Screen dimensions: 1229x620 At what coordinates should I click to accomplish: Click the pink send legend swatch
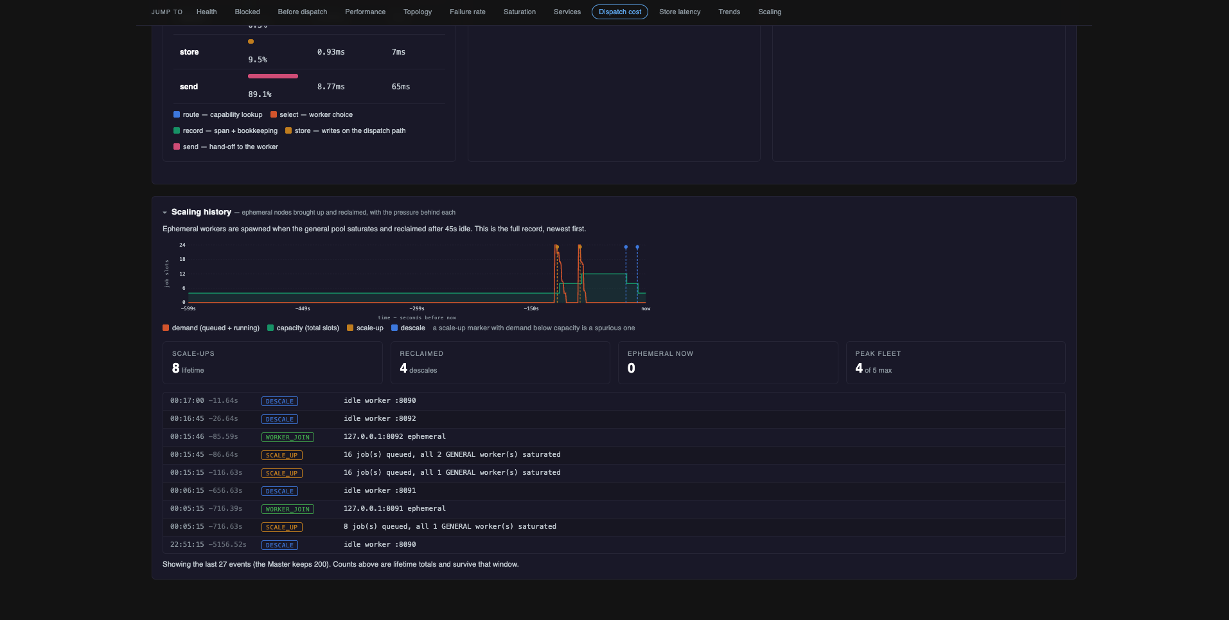(177, 146)
